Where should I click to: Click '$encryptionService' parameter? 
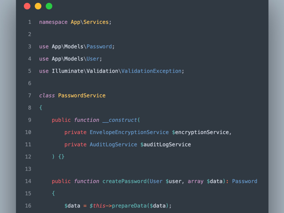(x=200, y=132)
